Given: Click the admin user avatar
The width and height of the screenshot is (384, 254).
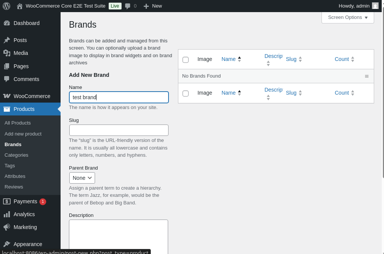Looking at the screenshot, I should coord(375,6).
